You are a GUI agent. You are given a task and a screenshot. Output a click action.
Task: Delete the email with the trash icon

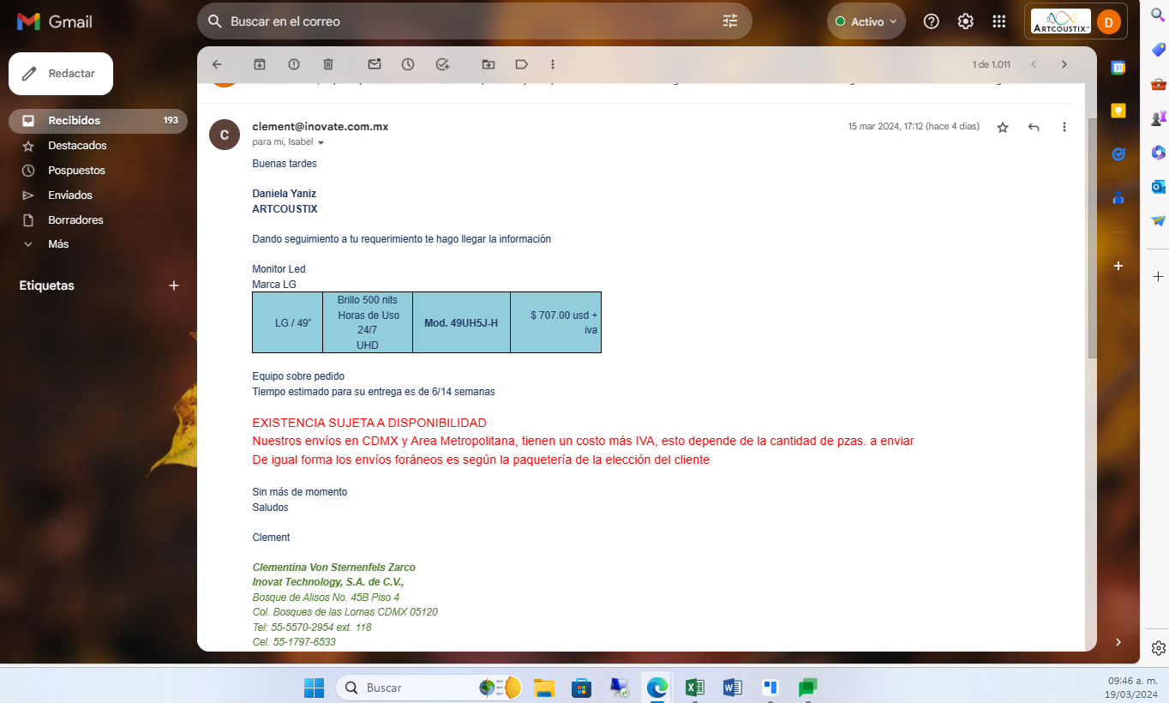328,64
